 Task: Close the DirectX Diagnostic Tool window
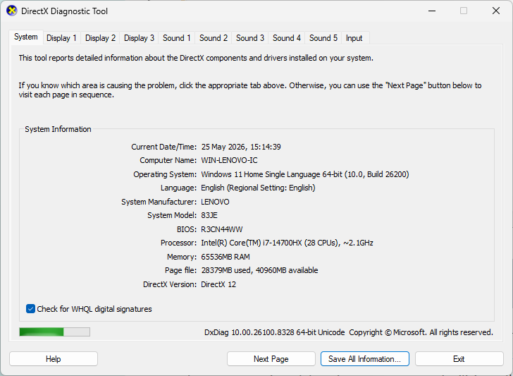click(496, 11)
